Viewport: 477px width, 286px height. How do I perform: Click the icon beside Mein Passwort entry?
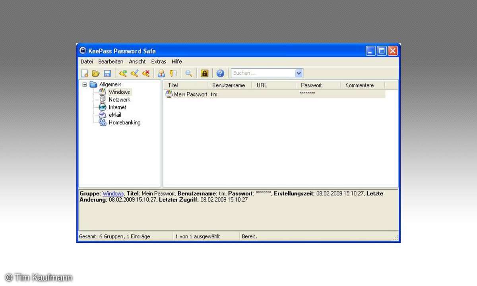[169, 94]
